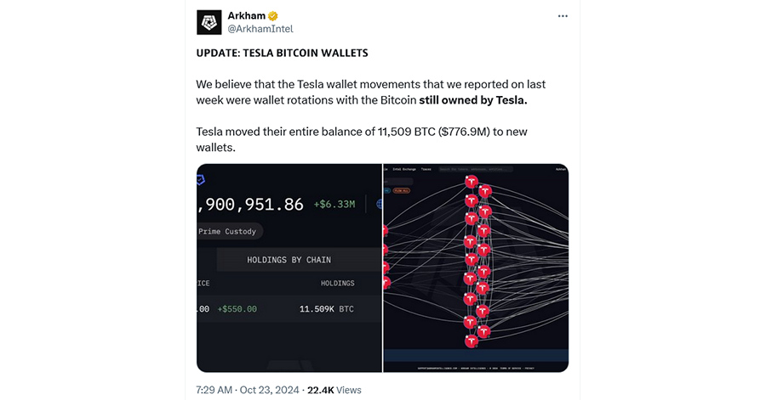Screen dimensions: 766x400
Task: Toggle the orange Hide All filter pill
Action: pyautogui.click(x=402, y=190)
